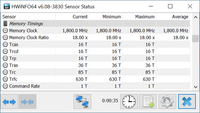Screen dimensions: 200x113
Task: Open the network remote monitoring computers icon
Action: click(x=82, y=101)
